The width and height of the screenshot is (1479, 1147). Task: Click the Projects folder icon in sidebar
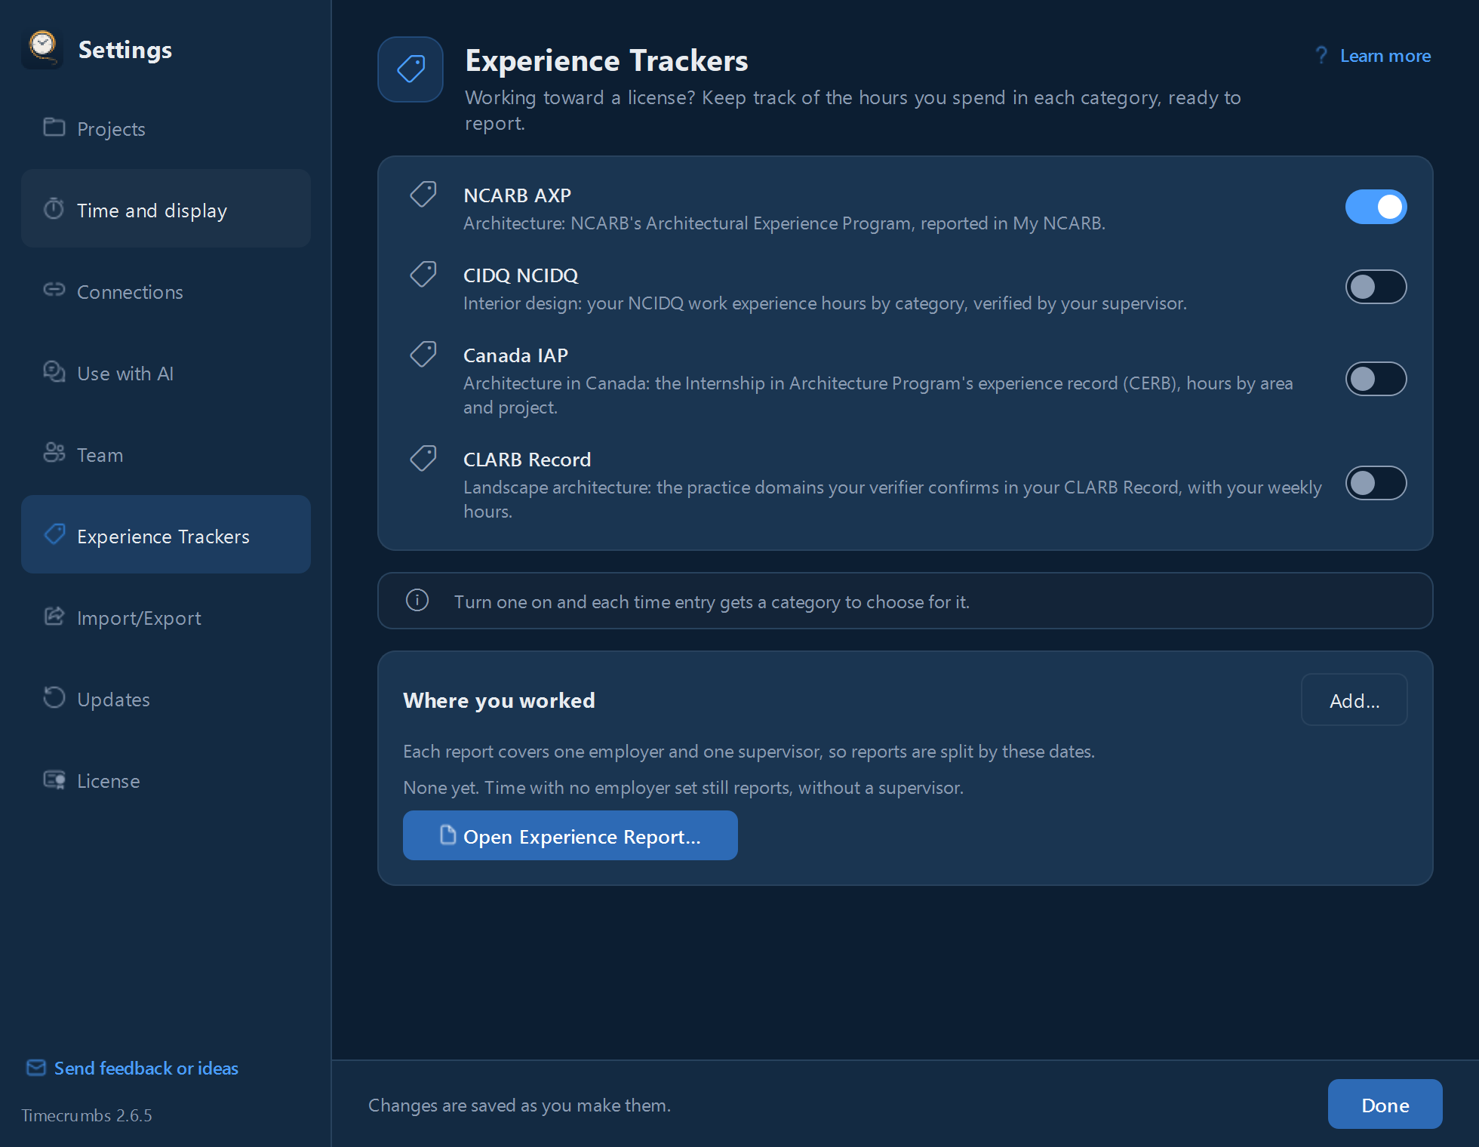[54, 127]
